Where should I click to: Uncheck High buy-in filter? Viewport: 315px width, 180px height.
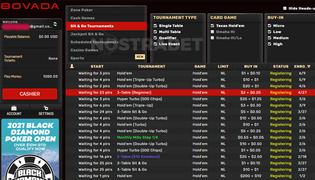click(x=269, y=44)
